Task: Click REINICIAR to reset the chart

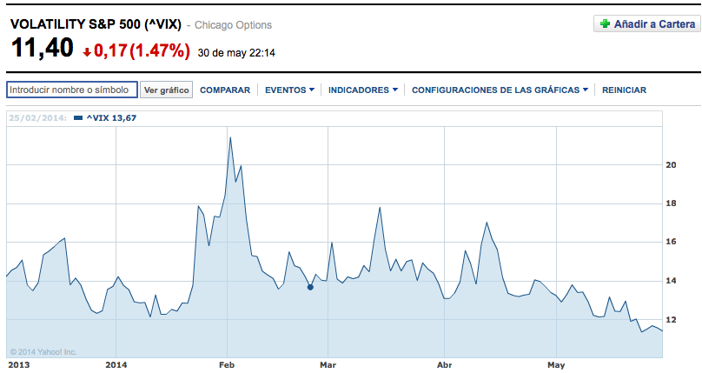Action: pos(624,90)
